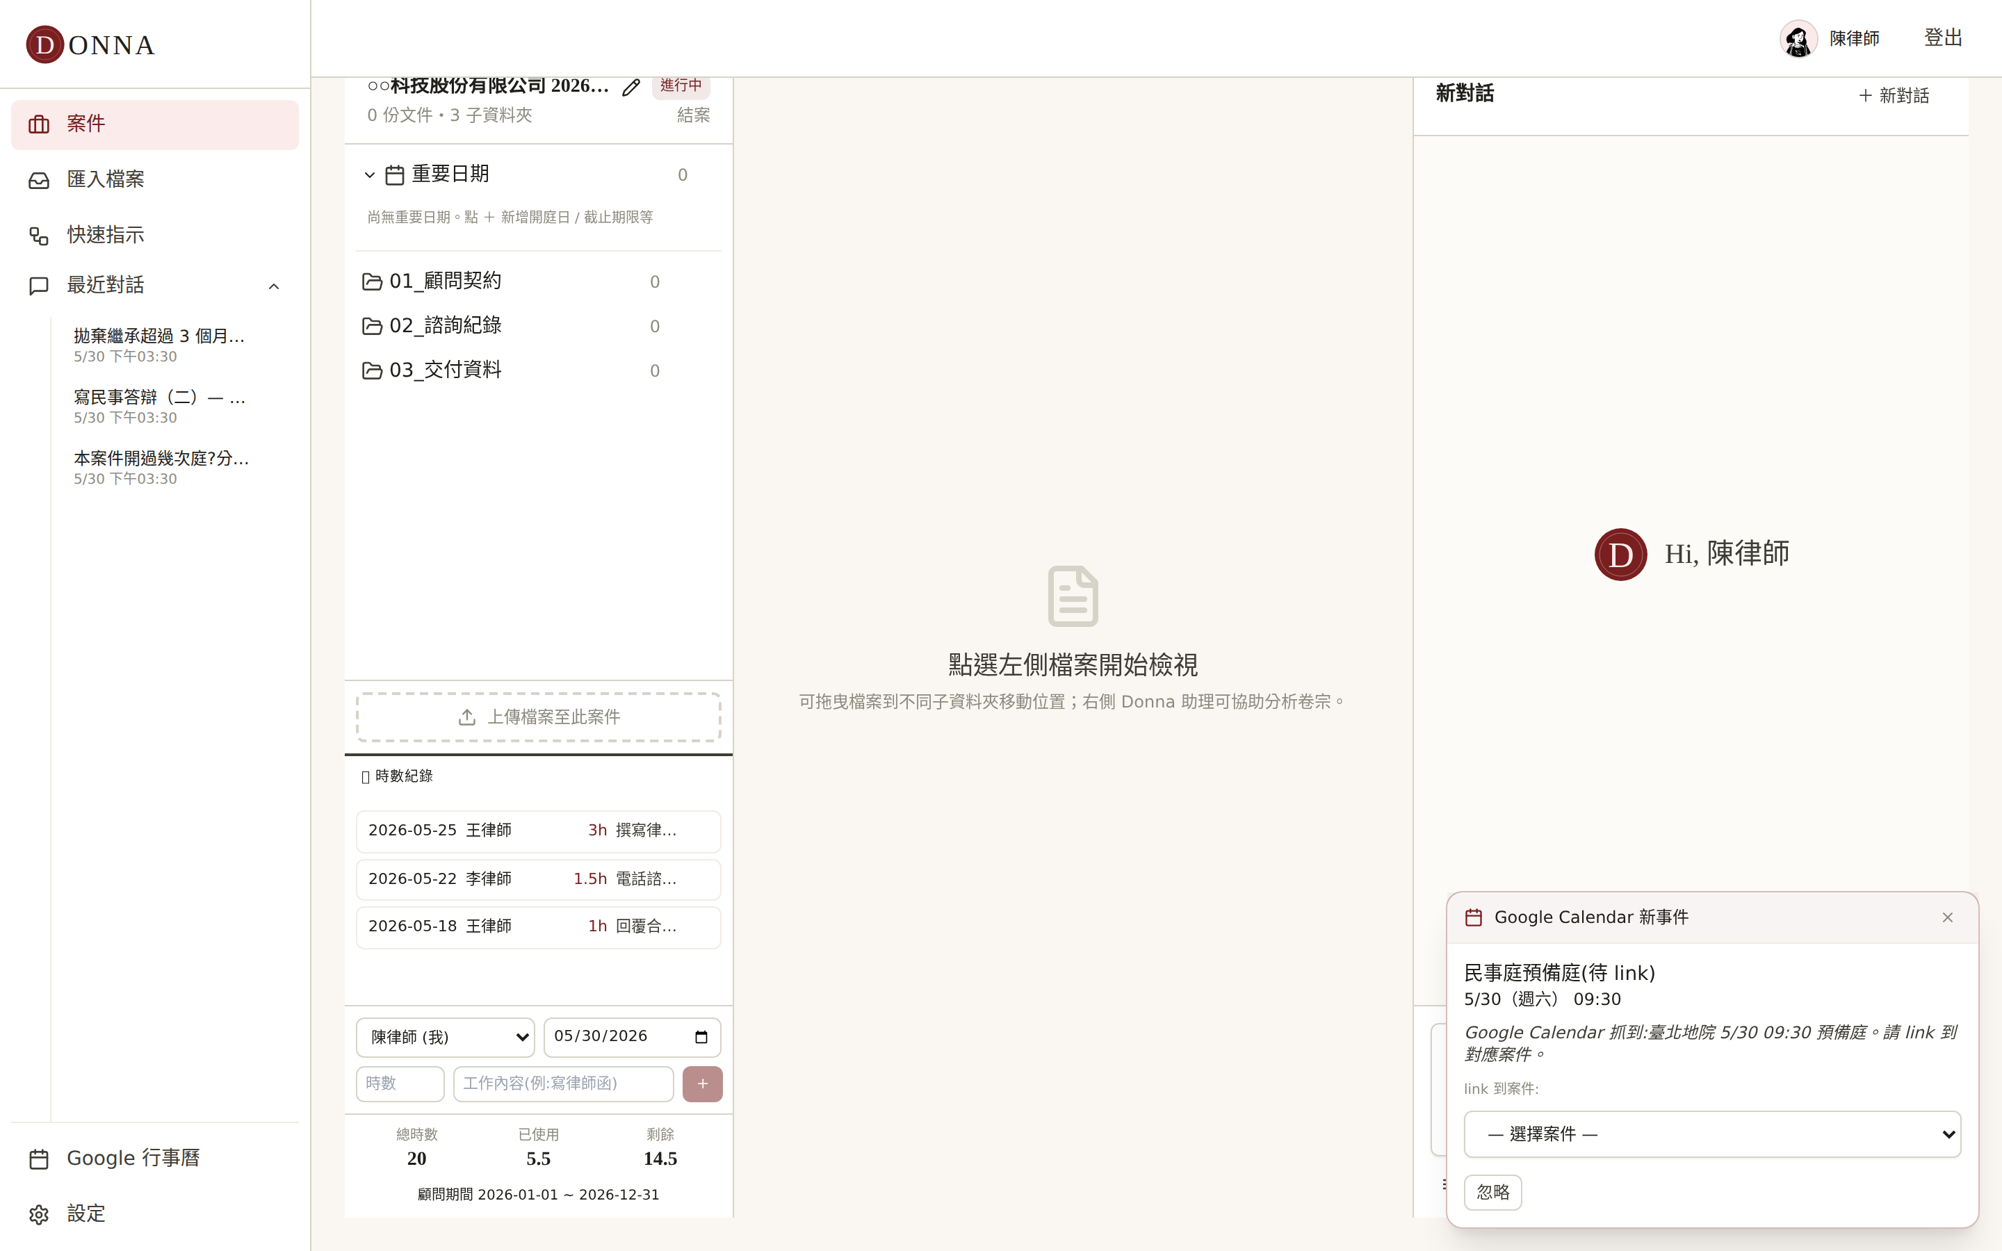Click the 已使用 5.5 value

(539, 1159)
